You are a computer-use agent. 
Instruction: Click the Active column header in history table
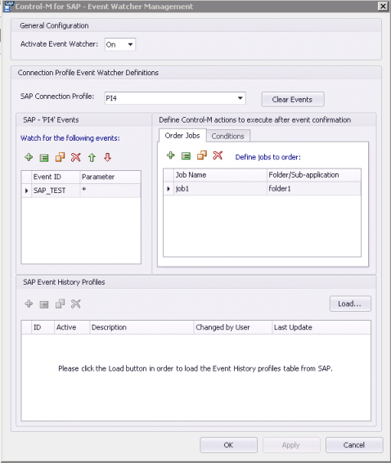pyautogui.click(x=72, y=327)
